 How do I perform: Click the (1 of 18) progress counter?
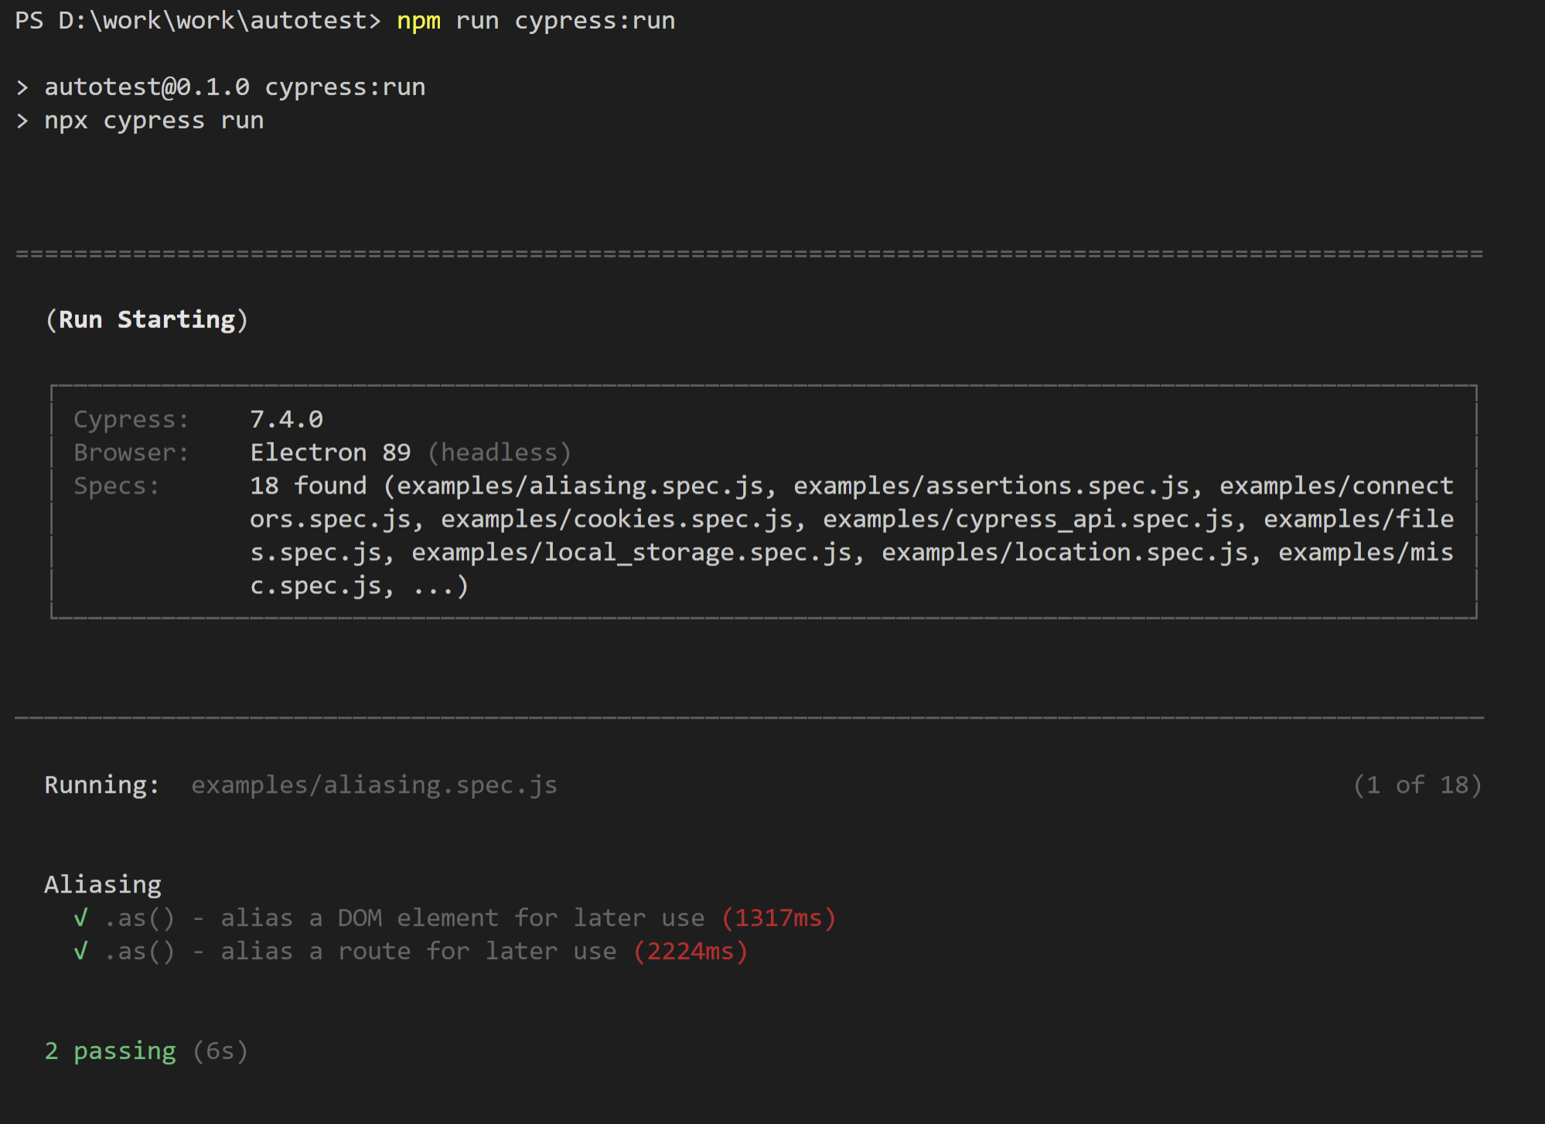coord(1417,785)
